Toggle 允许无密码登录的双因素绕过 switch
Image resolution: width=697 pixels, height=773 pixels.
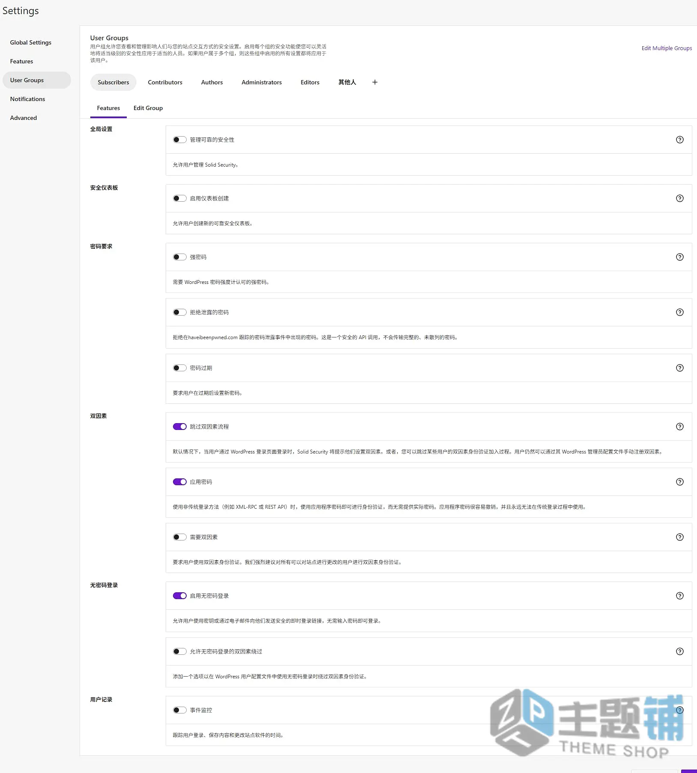coord(179,651)
